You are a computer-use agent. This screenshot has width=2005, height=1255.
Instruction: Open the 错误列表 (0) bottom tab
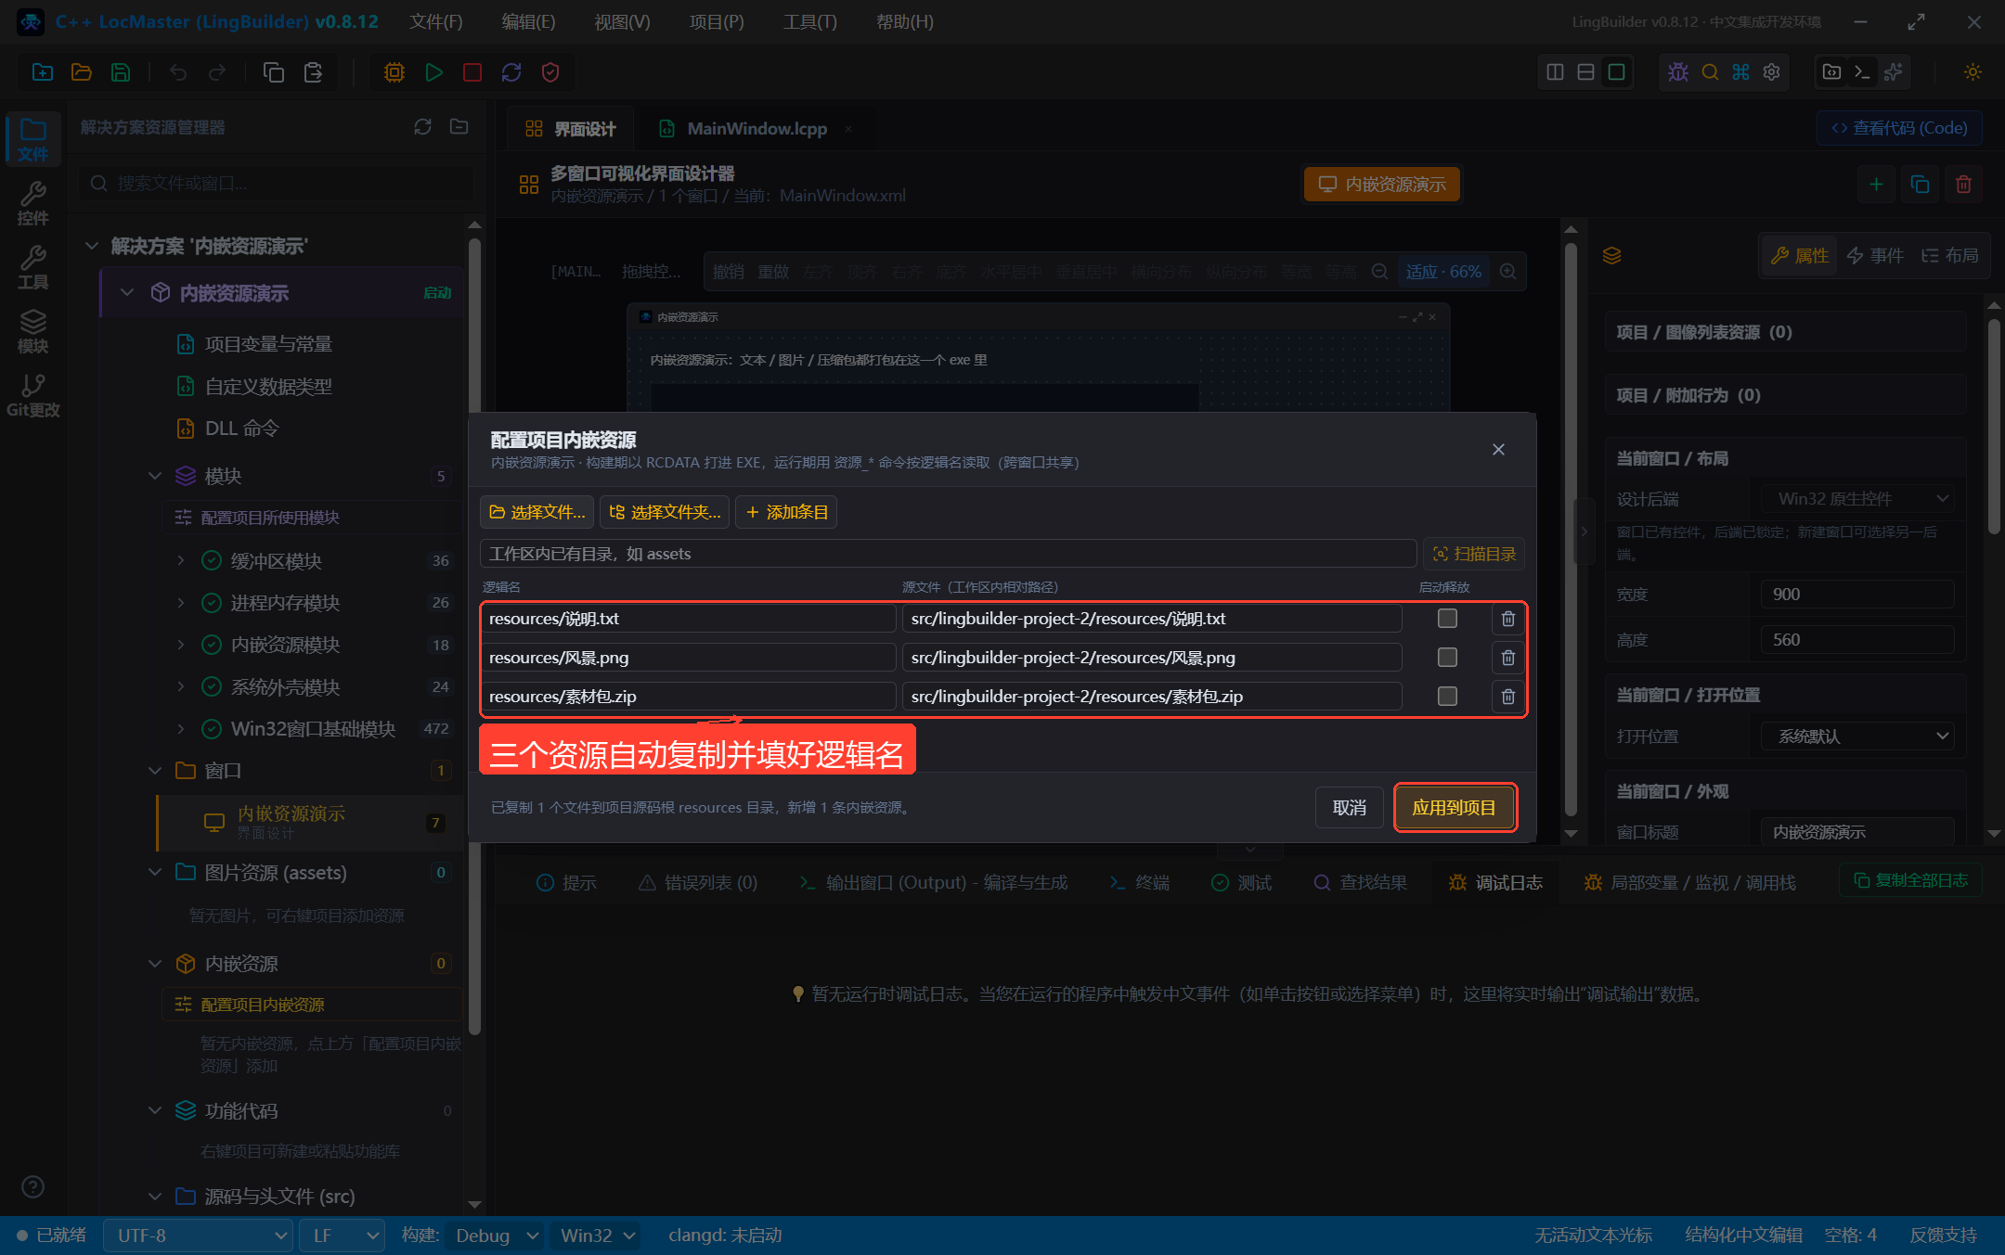[698, 882]
